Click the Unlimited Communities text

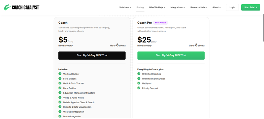(154, 79)
